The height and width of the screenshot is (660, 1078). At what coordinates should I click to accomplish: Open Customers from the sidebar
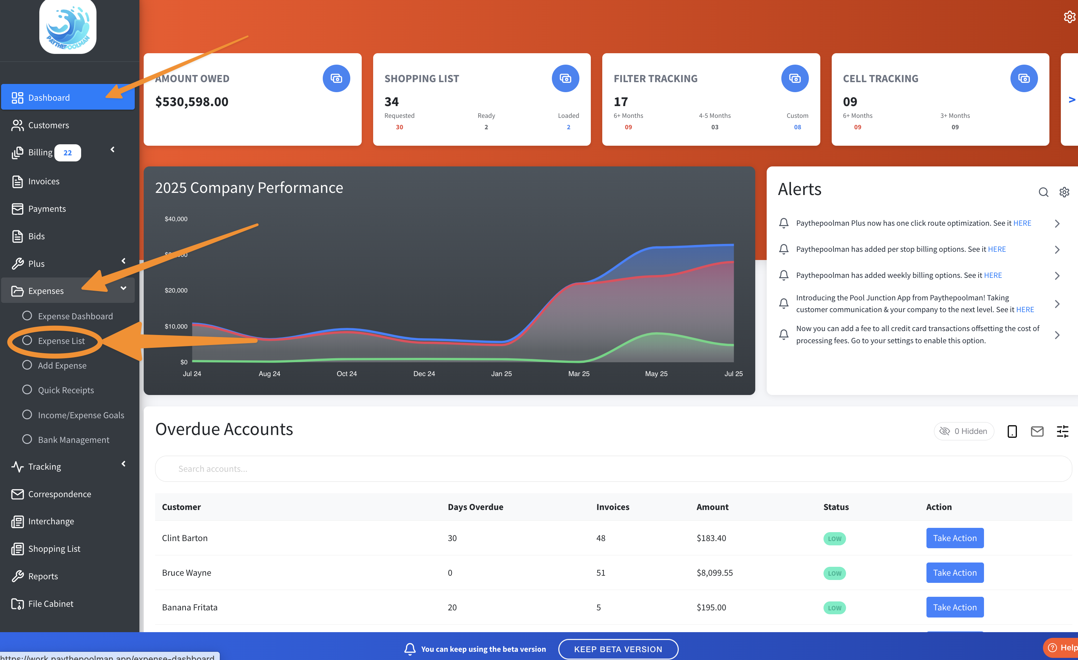point(49,125)
